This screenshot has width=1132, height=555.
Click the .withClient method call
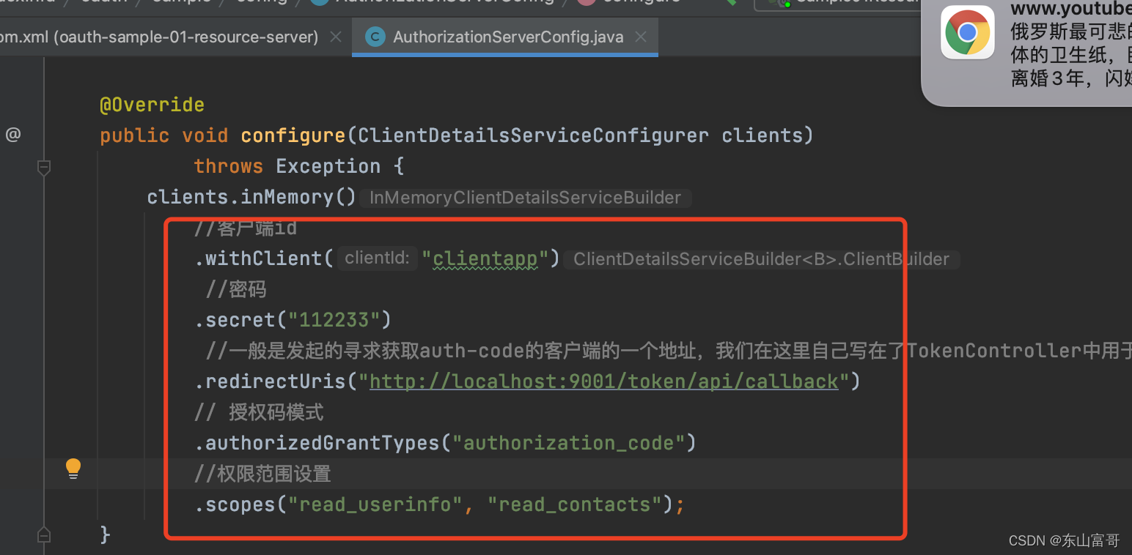tap(264, 258)
